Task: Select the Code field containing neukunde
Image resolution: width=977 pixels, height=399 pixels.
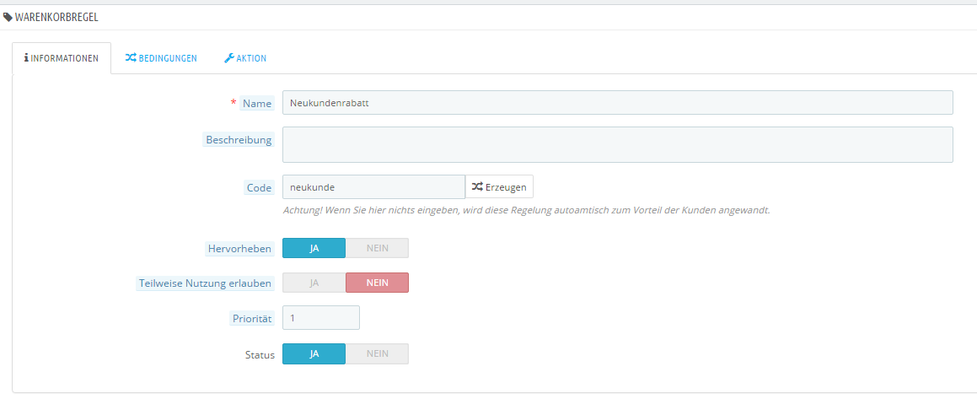Action: coord(373,186)
